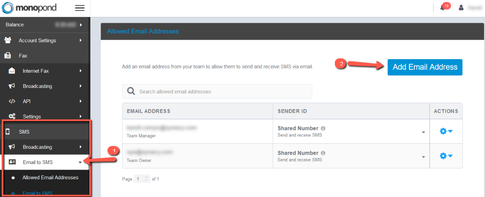Open the API sidebar item
The image size is (485, 197).
pyautogui.click(x=45, y=101)
